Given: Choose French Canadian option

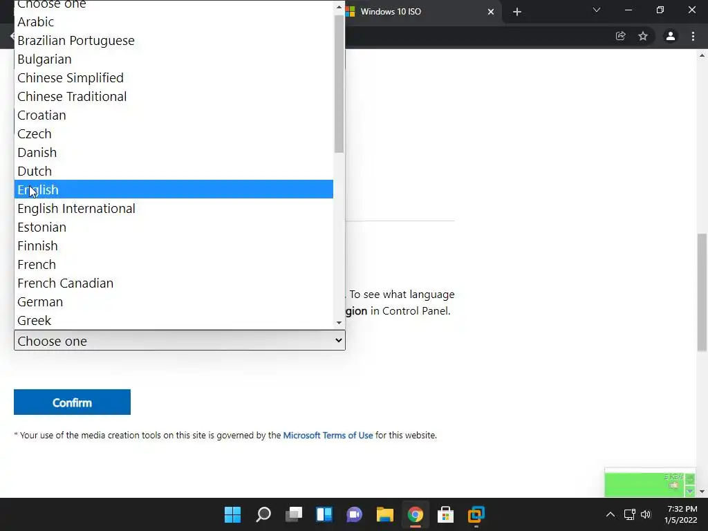Looking at the screenshot, I should [x=174, y=283].
